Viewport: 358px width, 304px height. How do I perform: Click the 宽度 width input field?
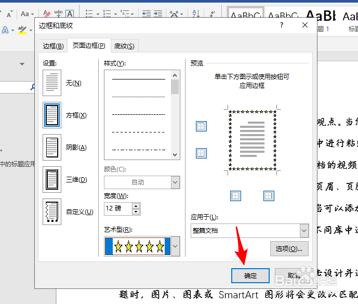[x=118, y=209]
